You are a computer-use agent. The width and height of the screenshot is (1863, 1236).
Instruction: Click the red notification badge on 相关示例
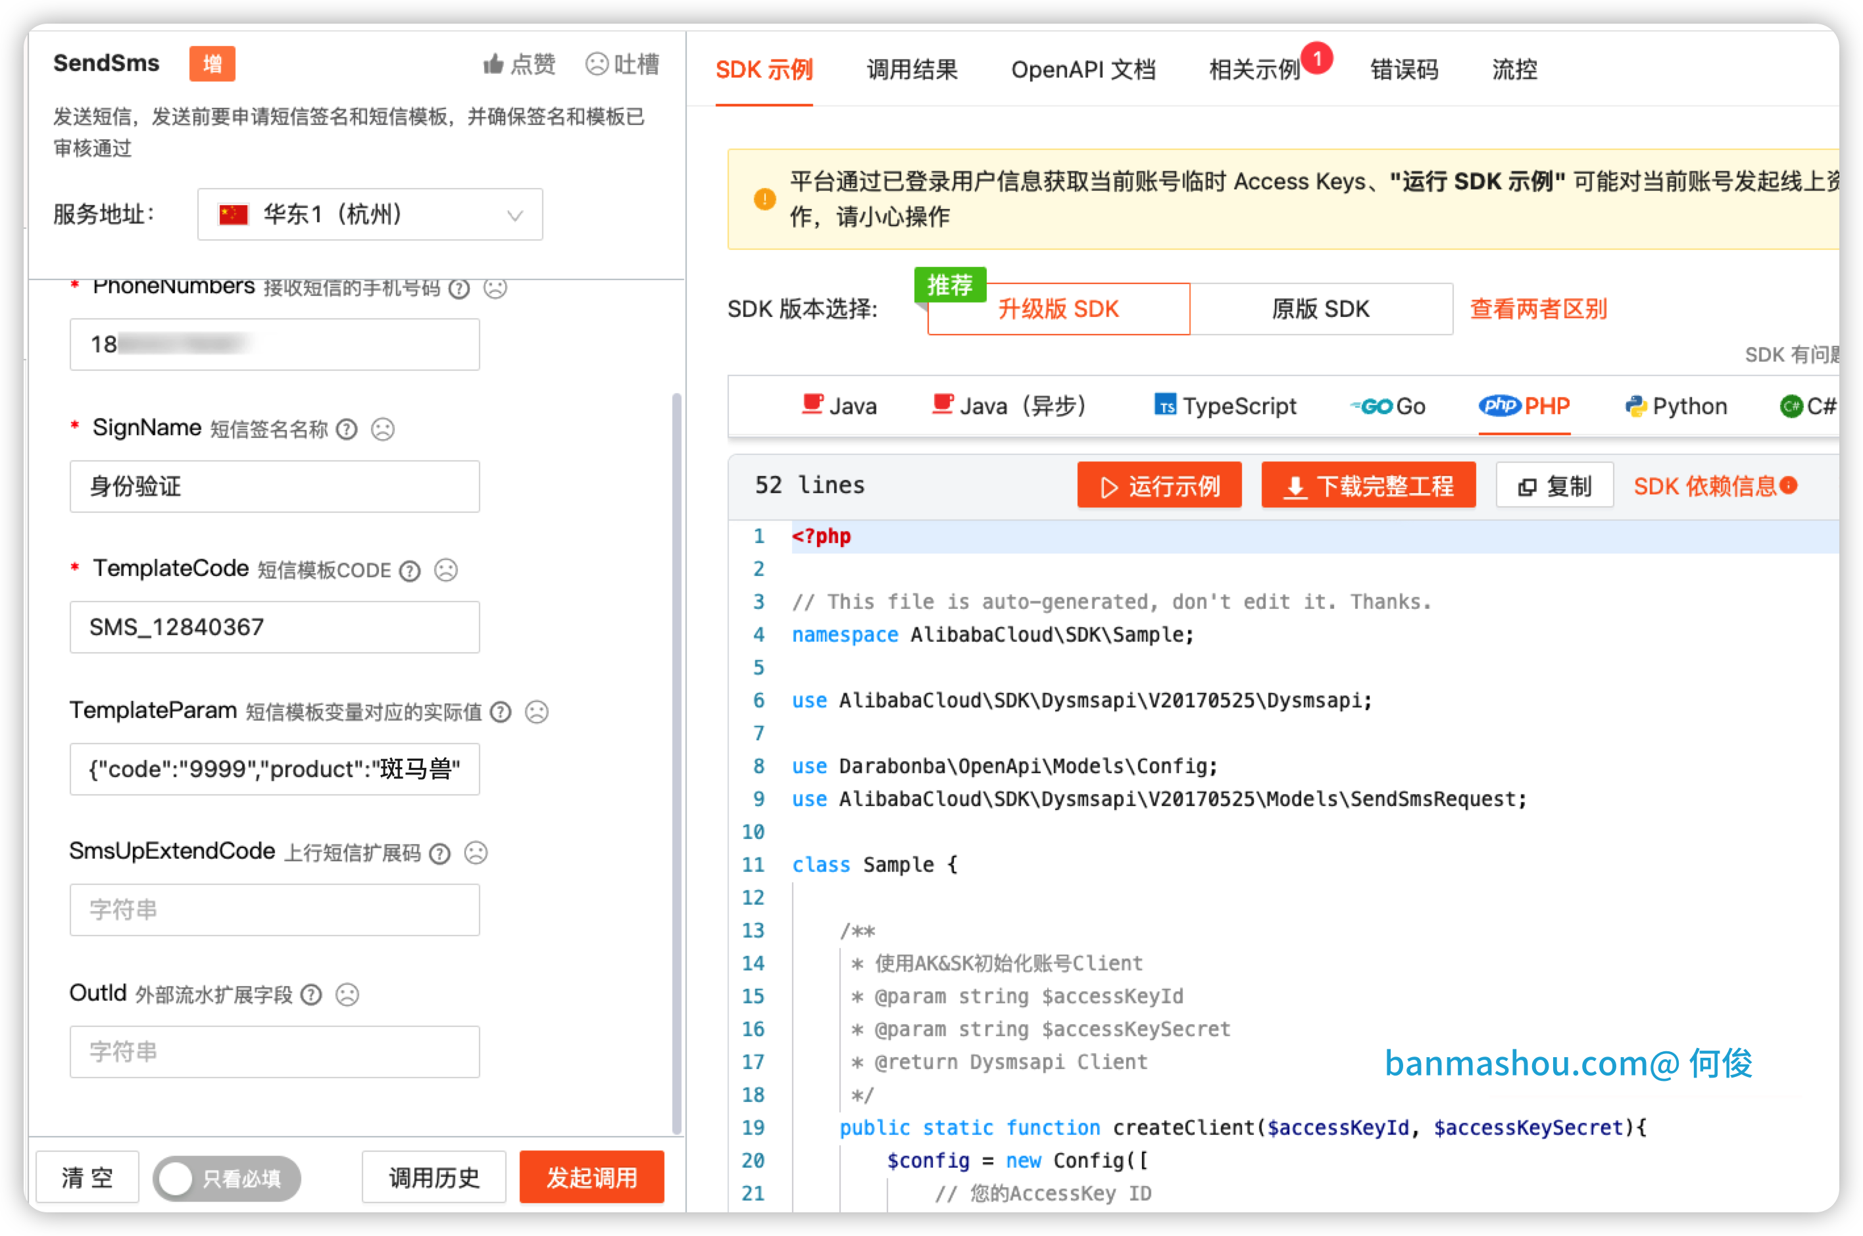(1316, 59)
